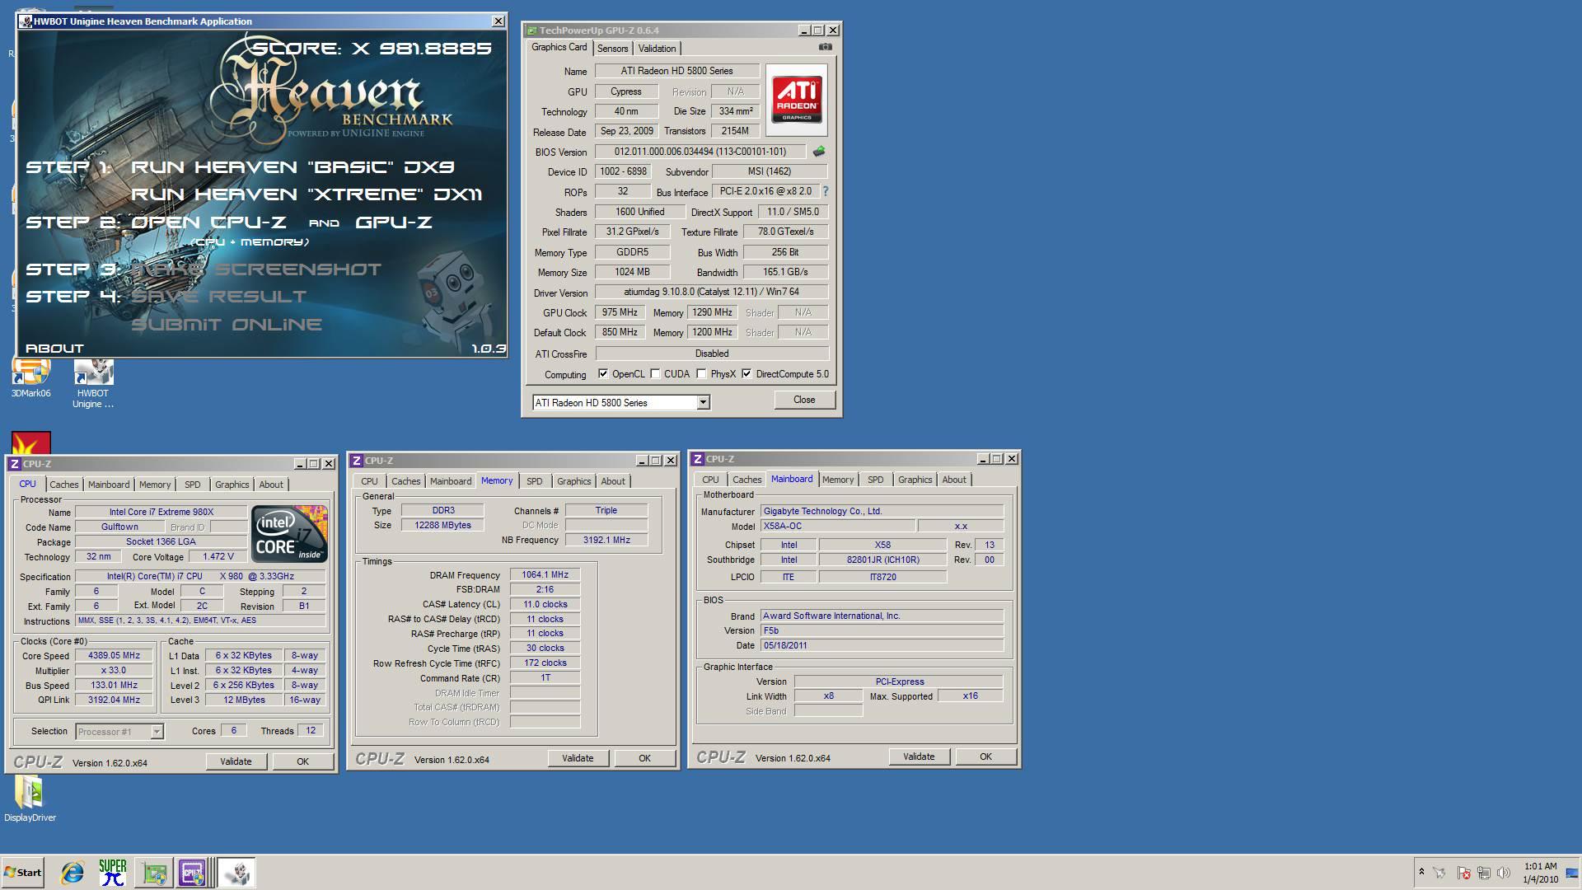Open the Graphics tab in CPU-Z Mainboard window

click(915, 480)
